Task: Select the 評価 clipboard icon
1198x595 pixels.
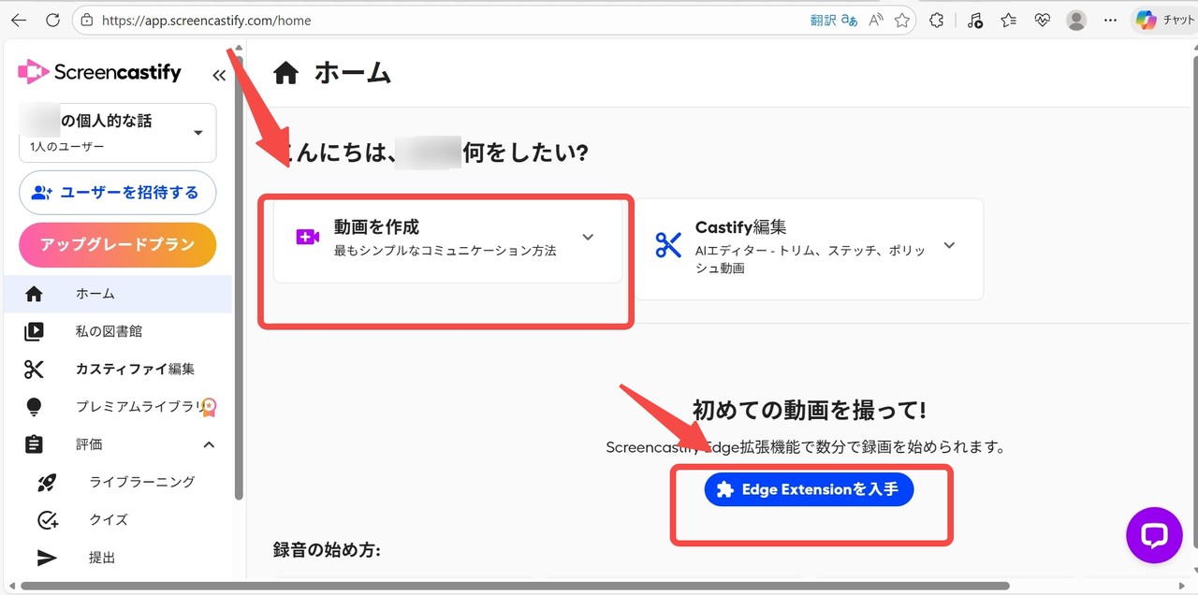Action: (34, 443)
